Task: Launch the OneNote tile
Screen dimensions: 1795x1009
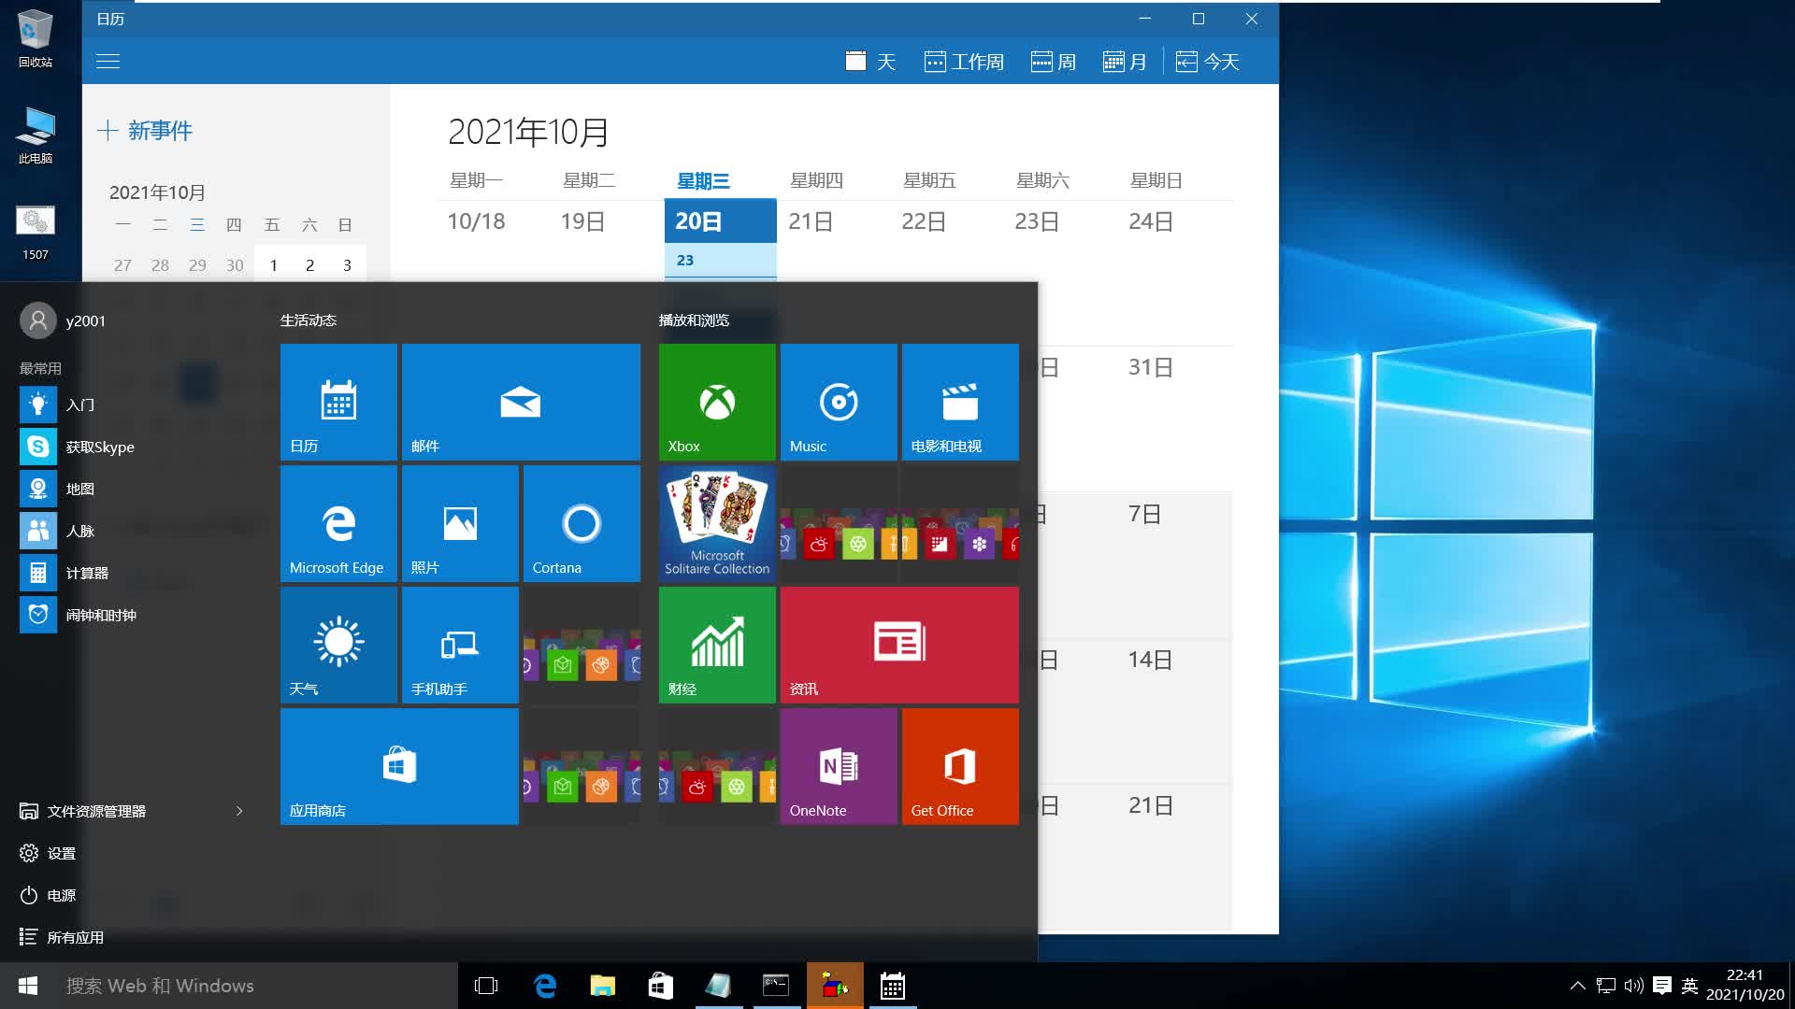Action: [x=839, y=766]
